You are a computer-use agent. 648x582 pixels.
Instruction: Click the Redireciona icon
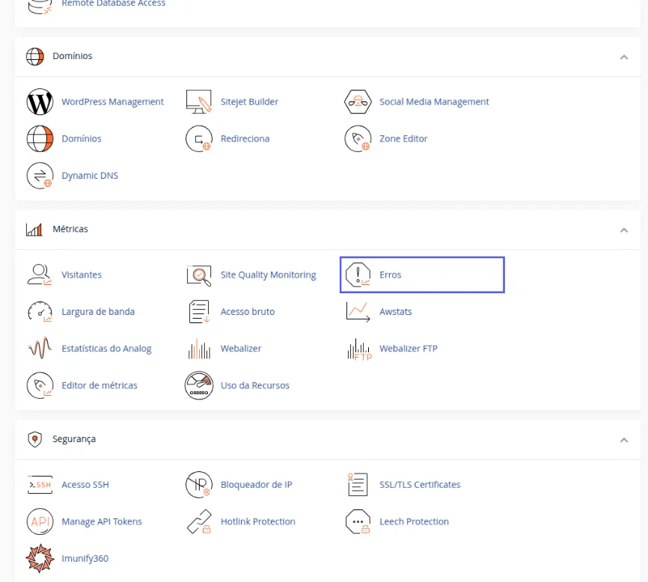coord(199,139)
